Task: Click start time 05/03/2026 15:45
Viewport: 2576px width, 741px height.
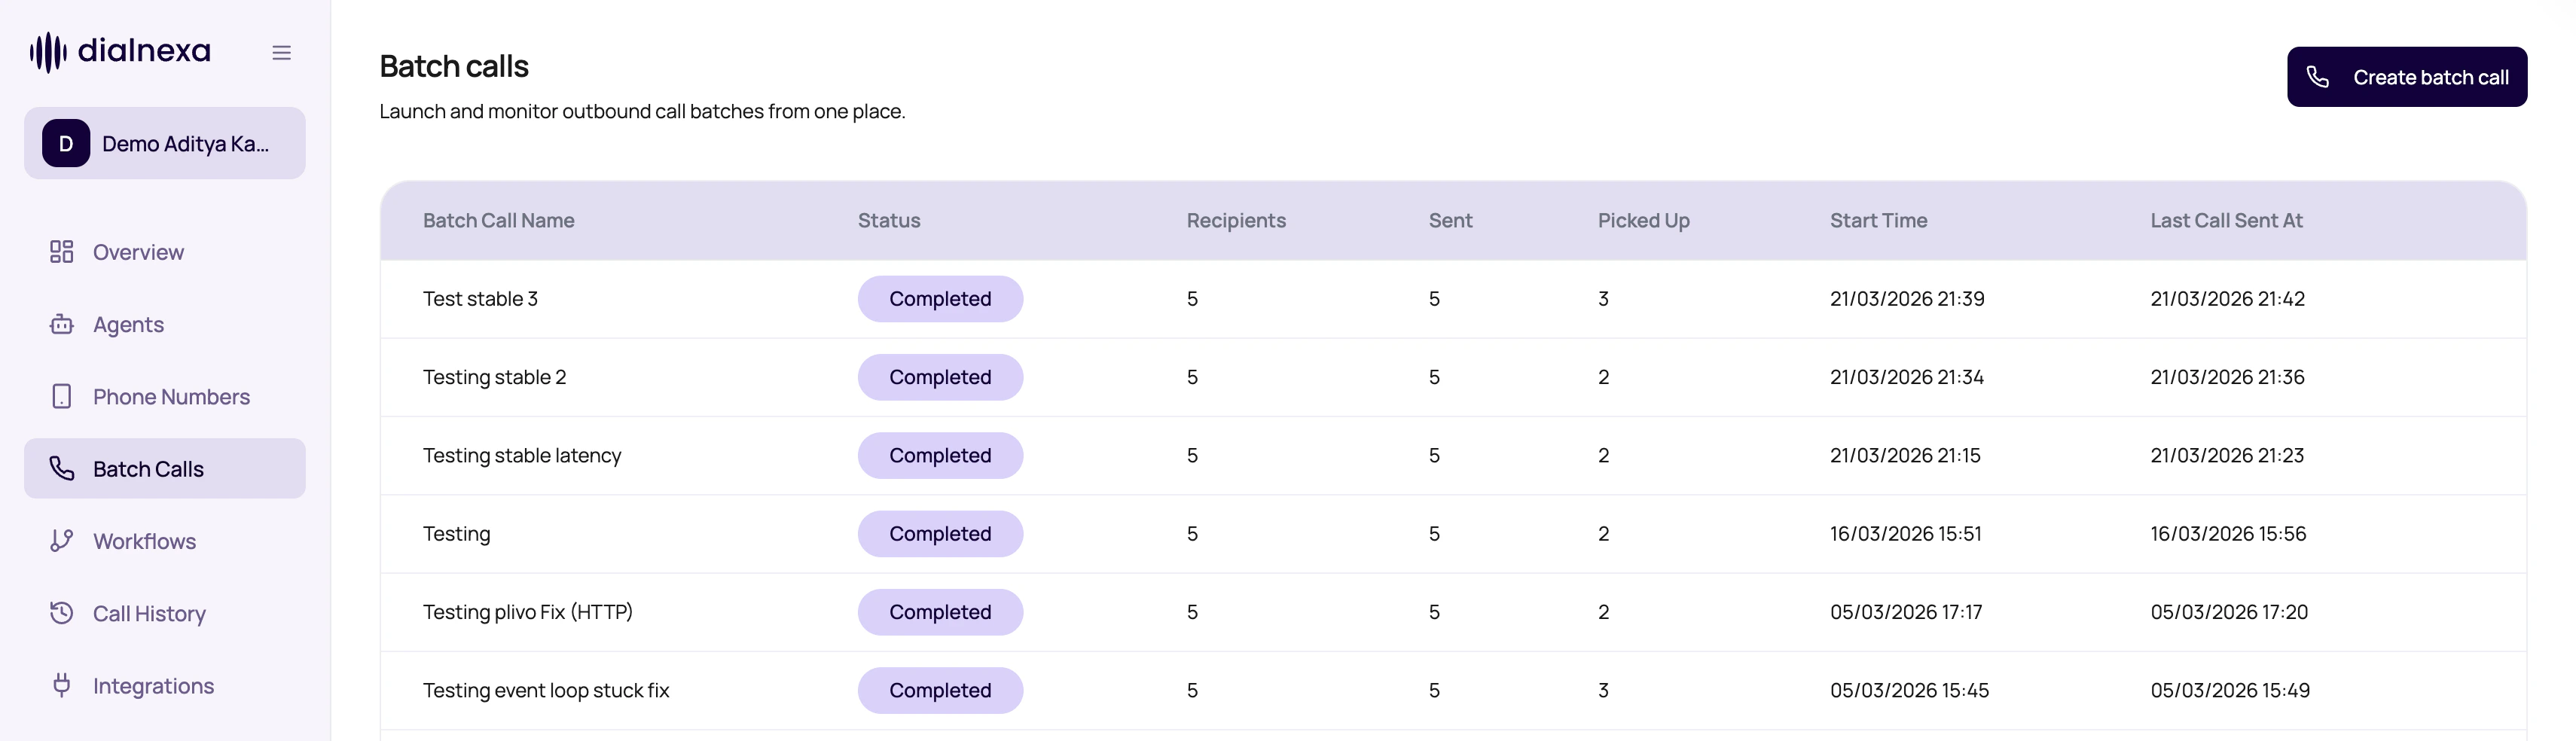Action: (x=1910, y=690)
